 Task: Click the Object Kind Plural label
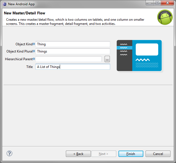20,51
